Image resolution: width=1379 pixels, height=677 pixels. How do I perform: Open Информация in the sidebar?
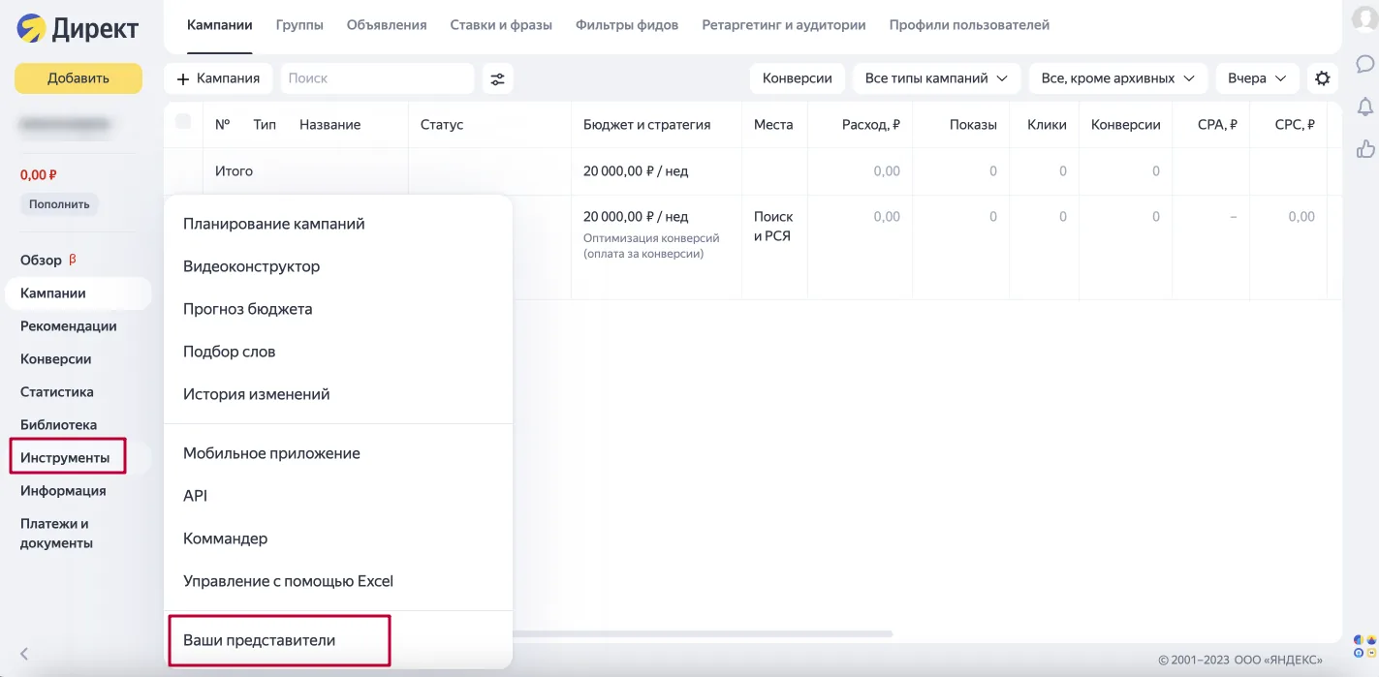(63, 491)
